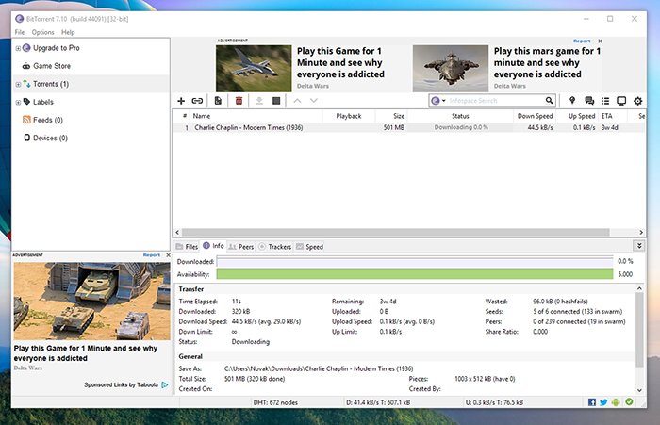Viewport: 660px width, 425px height.
Task: Expand the Torrents (1) tree node
Action: (18, 85)
